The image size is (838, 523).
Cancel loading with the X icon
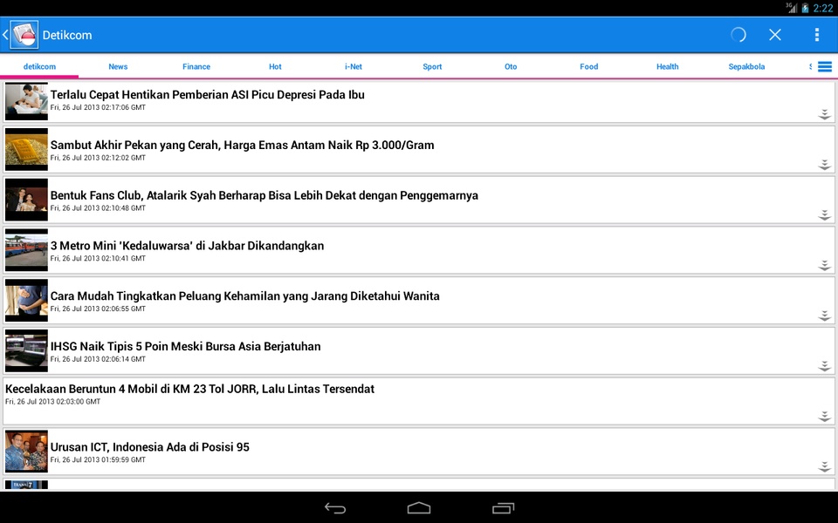pos(775,35)
